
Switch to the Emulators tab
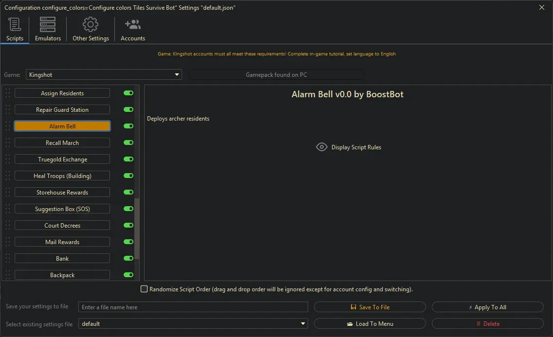point(47,29)
